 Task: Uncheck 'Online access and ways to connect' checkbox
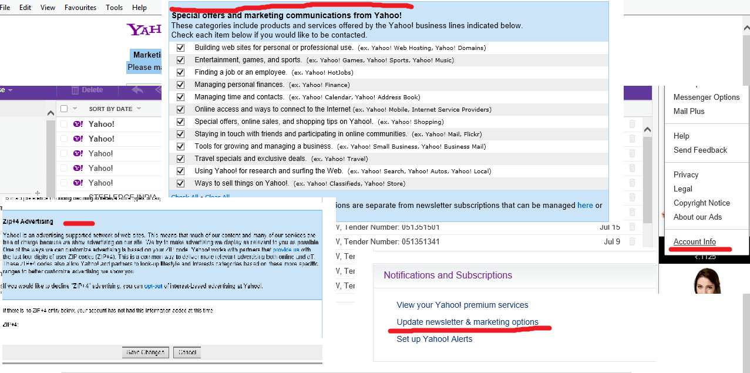[180, 109]
